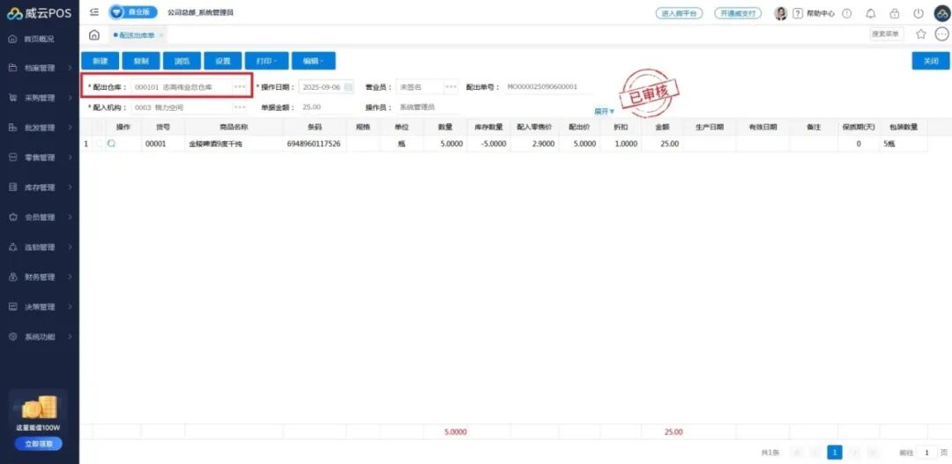Click the 搜索菜单 search field

886,34
